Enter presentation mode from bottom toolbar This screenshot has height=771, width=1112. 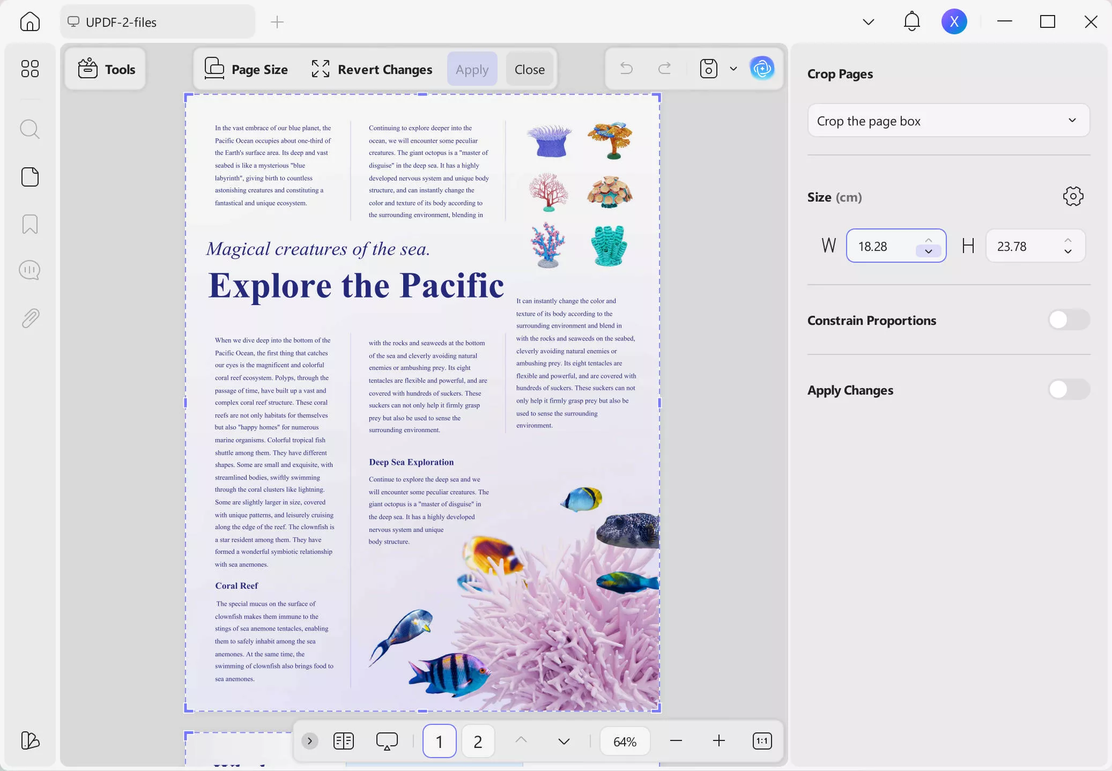[387, 741]
